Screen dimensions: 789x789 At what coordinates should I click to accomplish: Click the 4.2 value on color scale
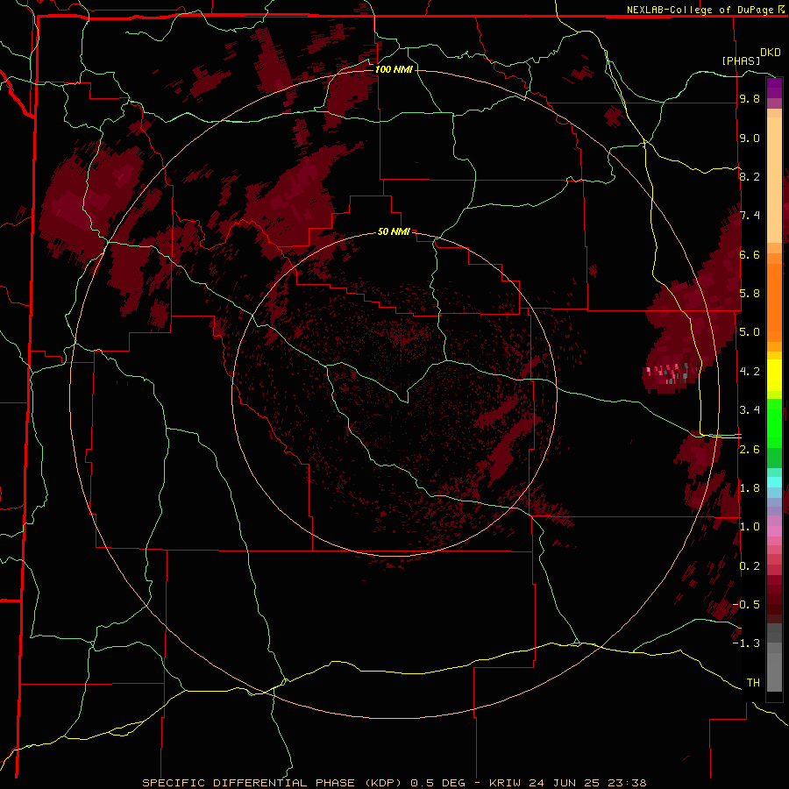click(x=750, y=372)
